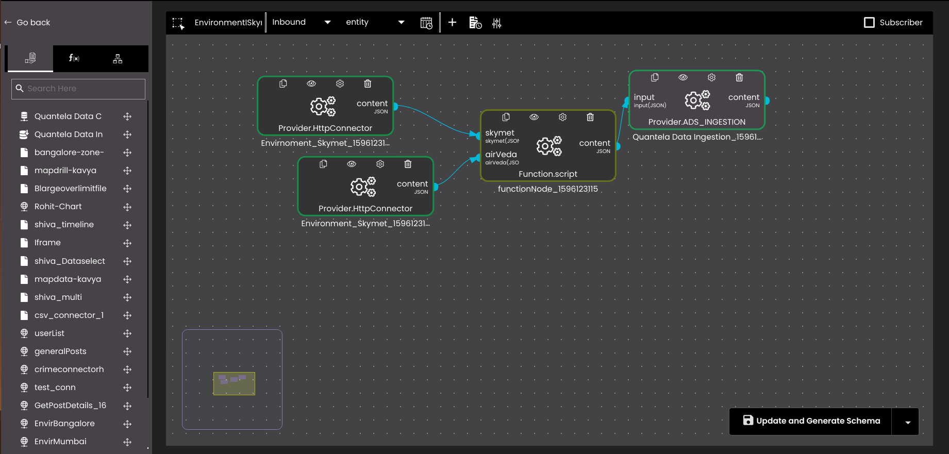Screen dimensions: 949x454
Task: Open settings gear of Envirnoment_Skymet node
Action: coord(340,83)
